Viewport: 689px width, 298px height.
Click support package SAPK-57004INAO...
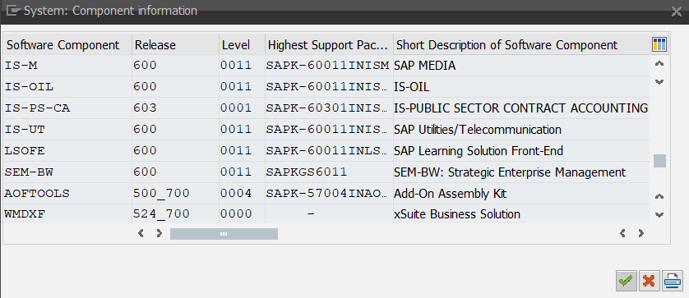coord(329,194)
